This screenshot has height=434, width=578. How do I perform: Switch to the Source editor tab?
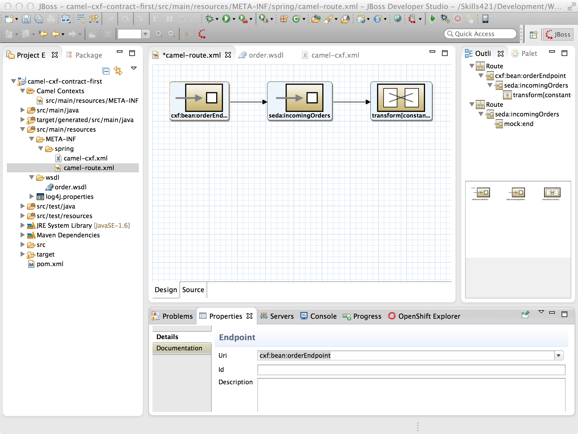[193, 290]
